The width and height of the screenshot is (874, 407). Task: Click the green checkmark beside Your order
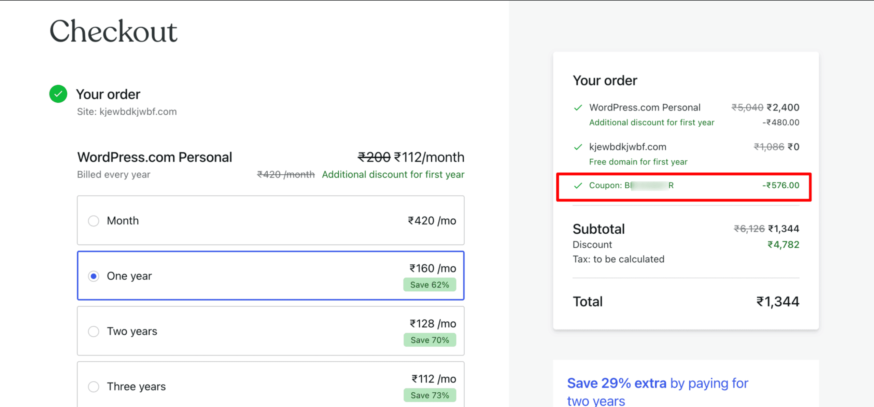coord(58,94)
